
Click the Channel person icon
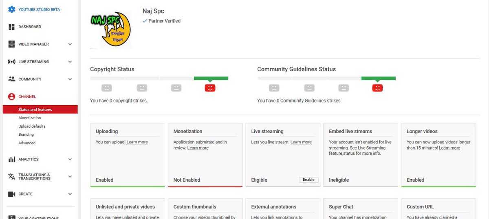tap(11, 97)
